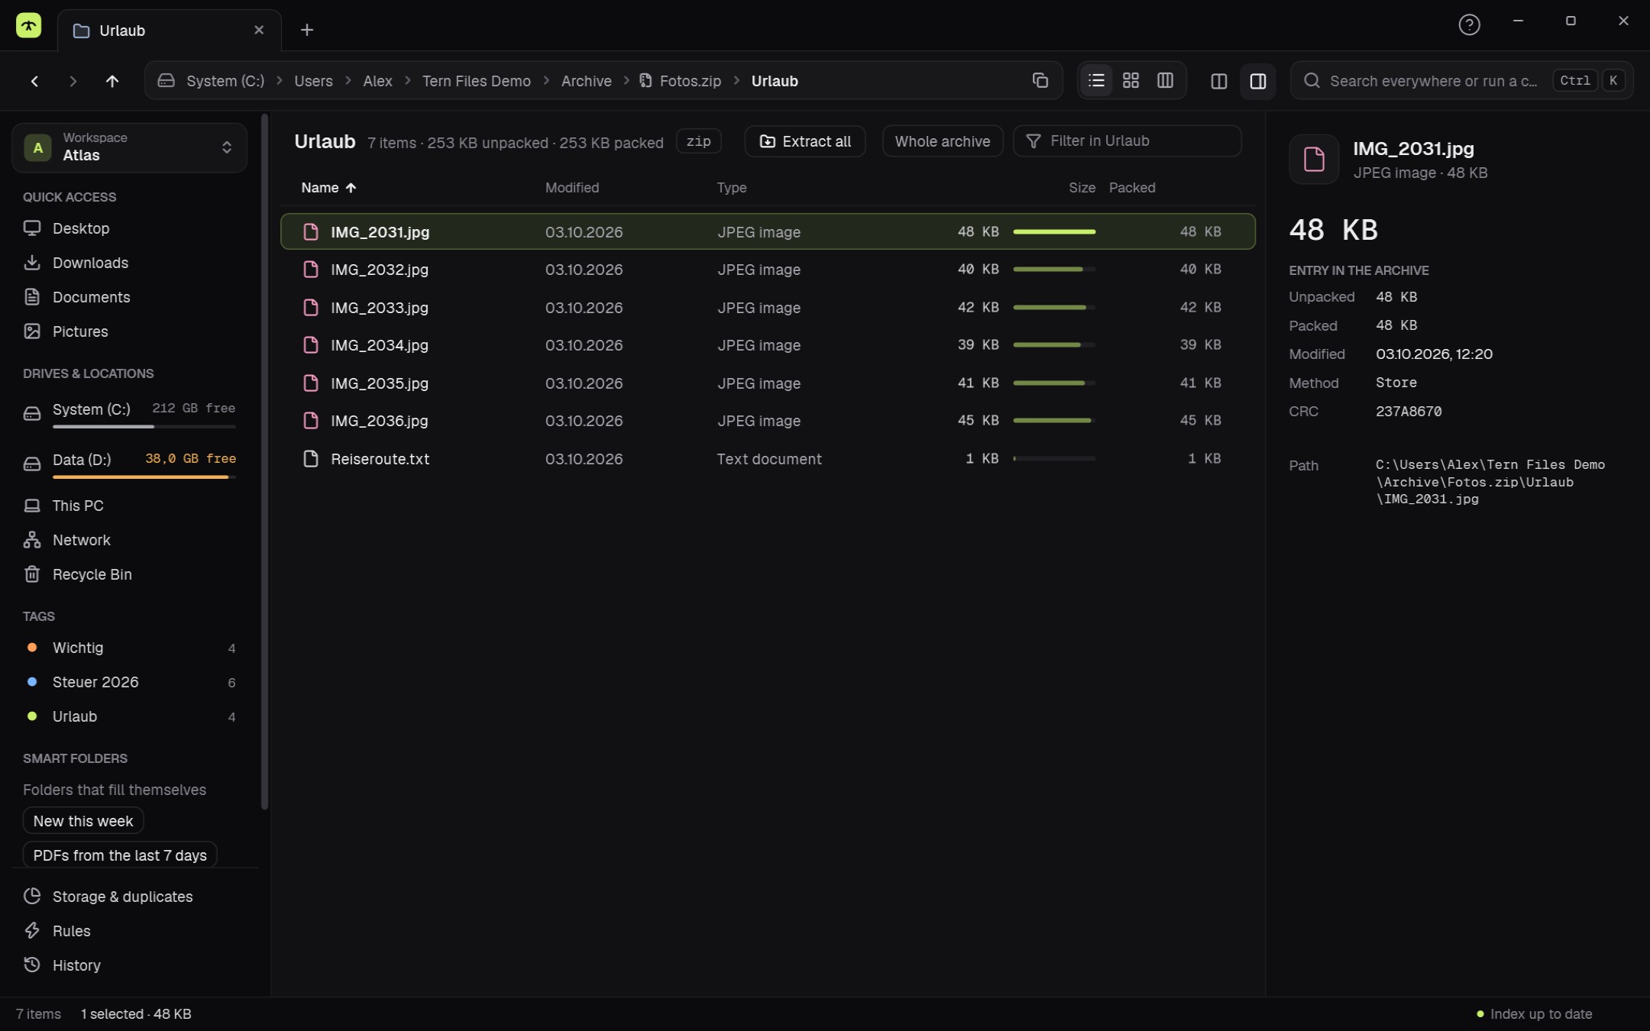Switch to grid view layout

[x=1131, y=80]
